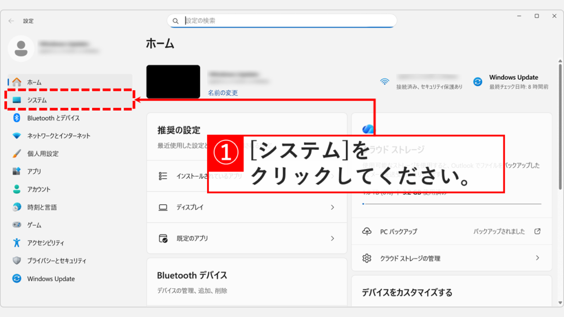Open 時刻と言語 via its clock icon
Viewport: 564px width, 317px height.
(x=18, y=206)
